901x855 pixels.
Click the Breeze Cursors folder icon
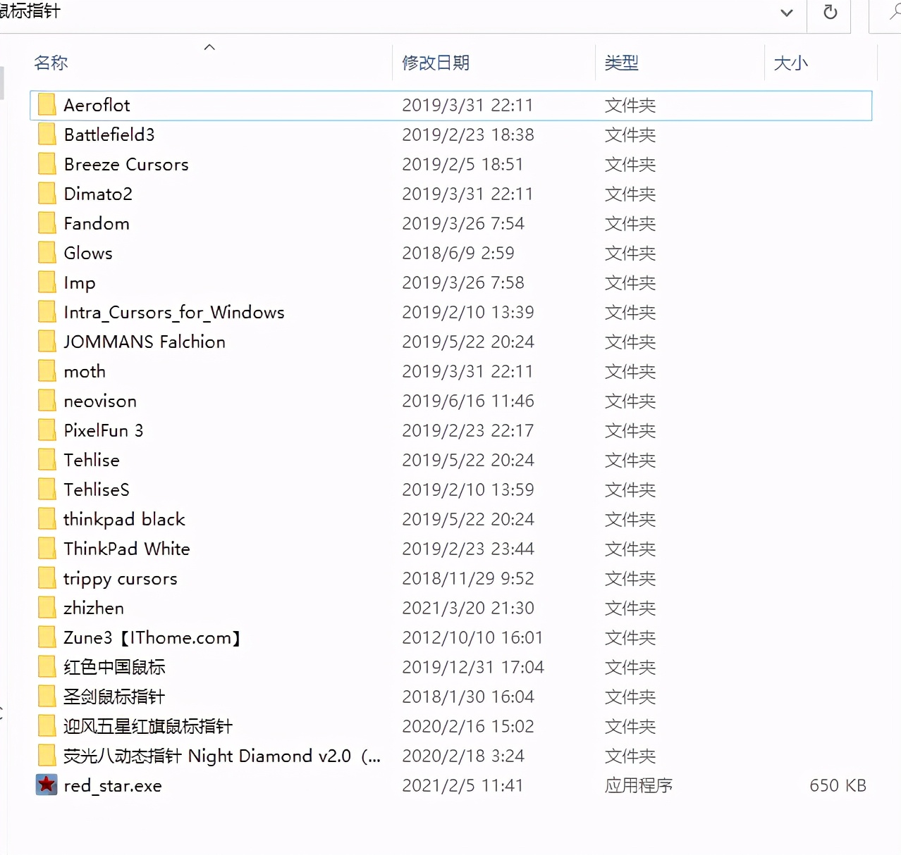(47, 164)
